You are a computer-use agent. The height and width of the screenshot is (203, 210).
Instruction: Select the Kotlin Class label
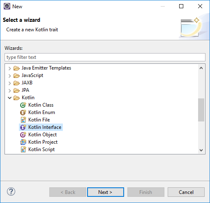[x=41, y=105]
